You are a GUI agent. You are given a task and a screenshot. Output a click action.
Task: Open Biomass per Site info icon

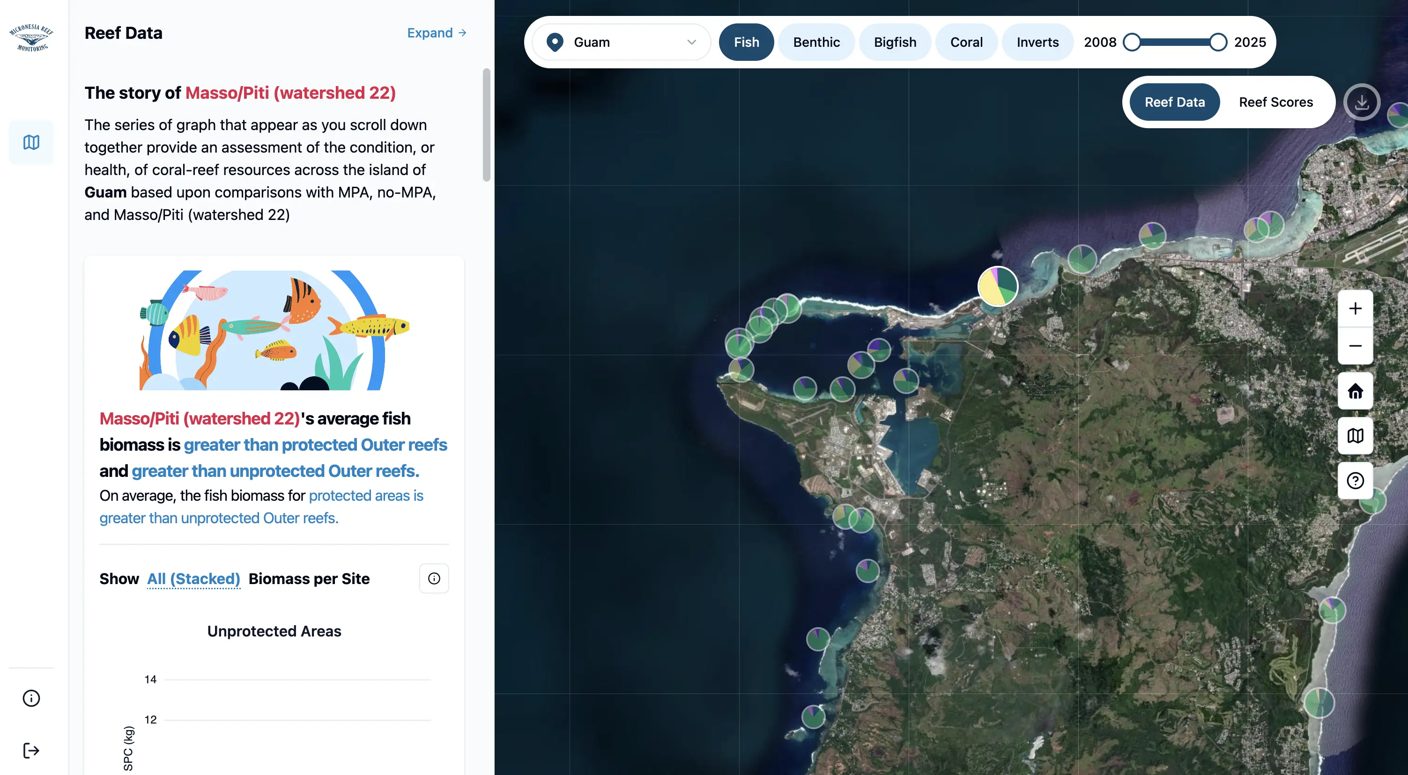pos(434,578)
